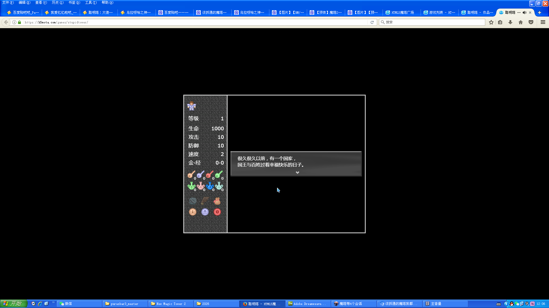Click the hero character sprite
The width and height of the screenshot is (549, 308).
coord(191,106)
